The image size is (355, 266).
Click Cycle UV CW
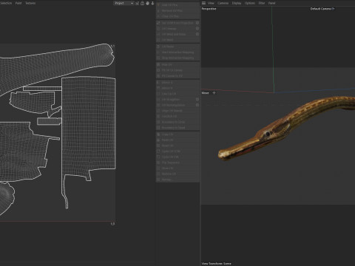tap(177, 157)
